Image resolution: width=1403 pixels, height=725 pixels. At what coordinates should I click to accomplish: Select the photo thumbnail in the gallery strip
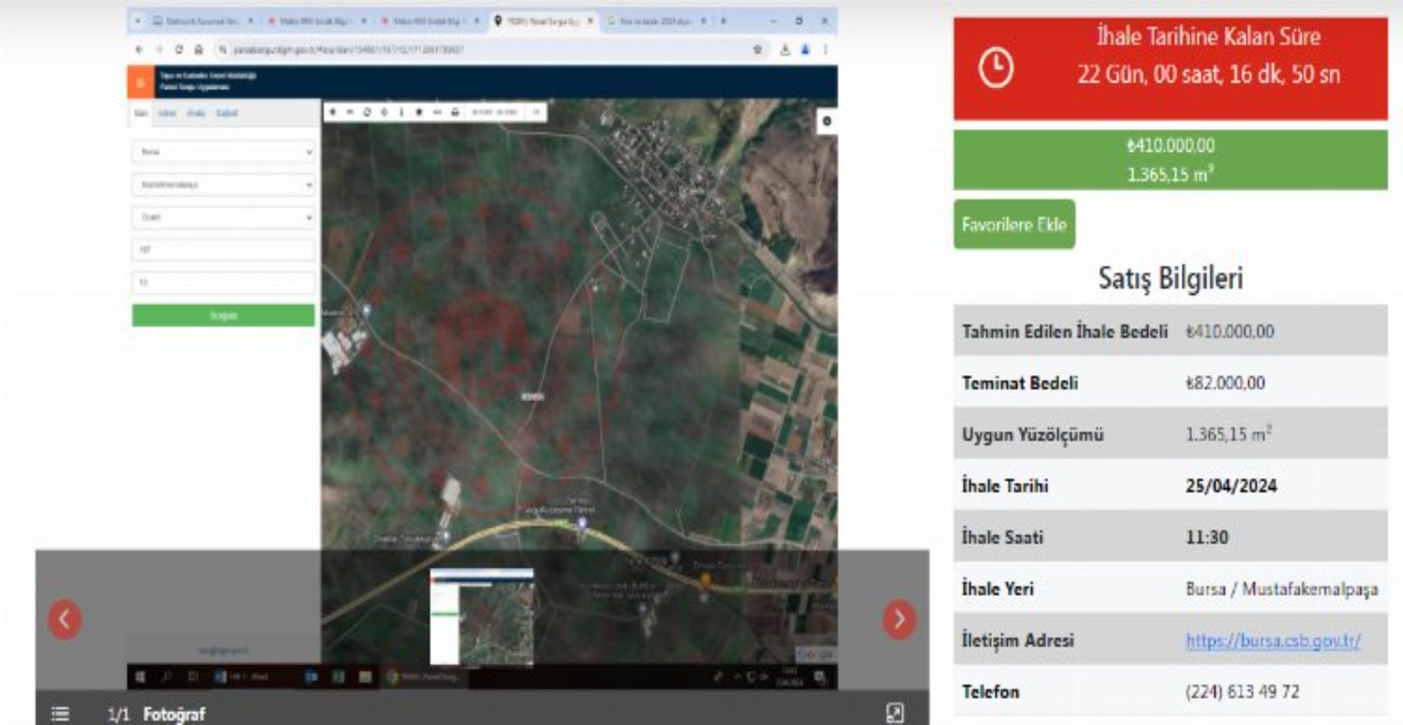pos(482,617)
